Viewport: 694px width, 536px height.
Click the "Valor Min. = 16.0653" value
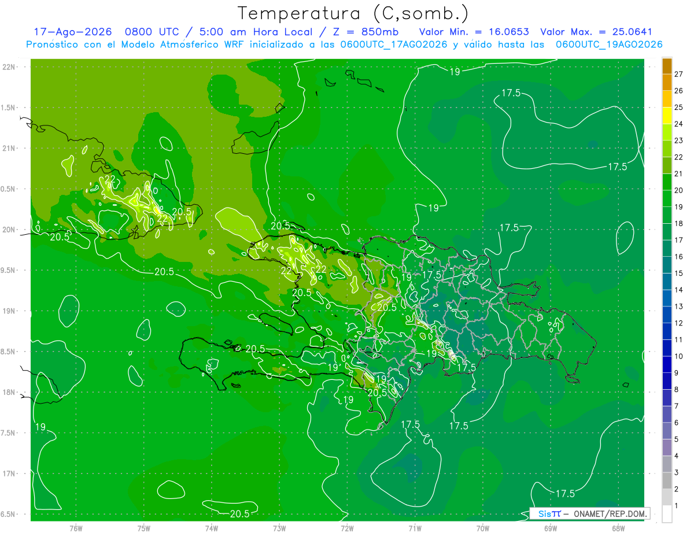474,32
